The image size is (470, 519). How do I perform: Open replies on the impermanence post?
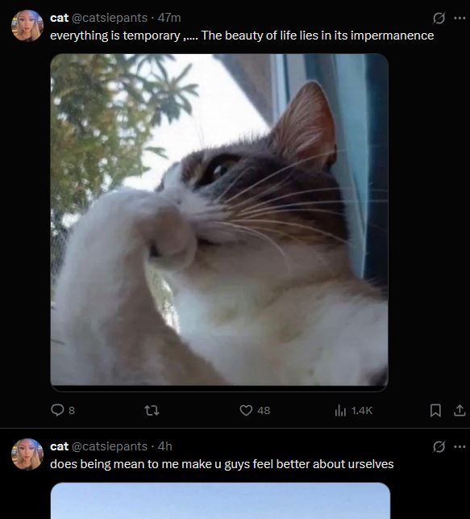[x=63, y=410]
